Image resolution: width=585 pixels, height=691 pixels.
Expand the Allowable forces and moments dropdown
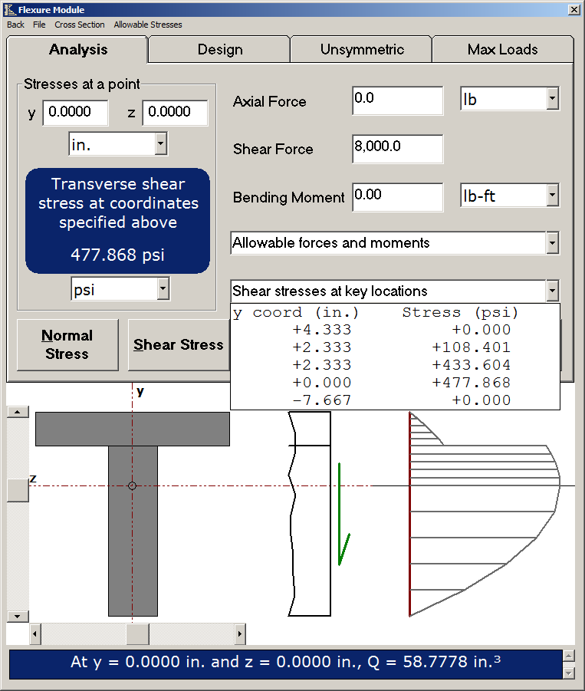[x=552, y=243]
